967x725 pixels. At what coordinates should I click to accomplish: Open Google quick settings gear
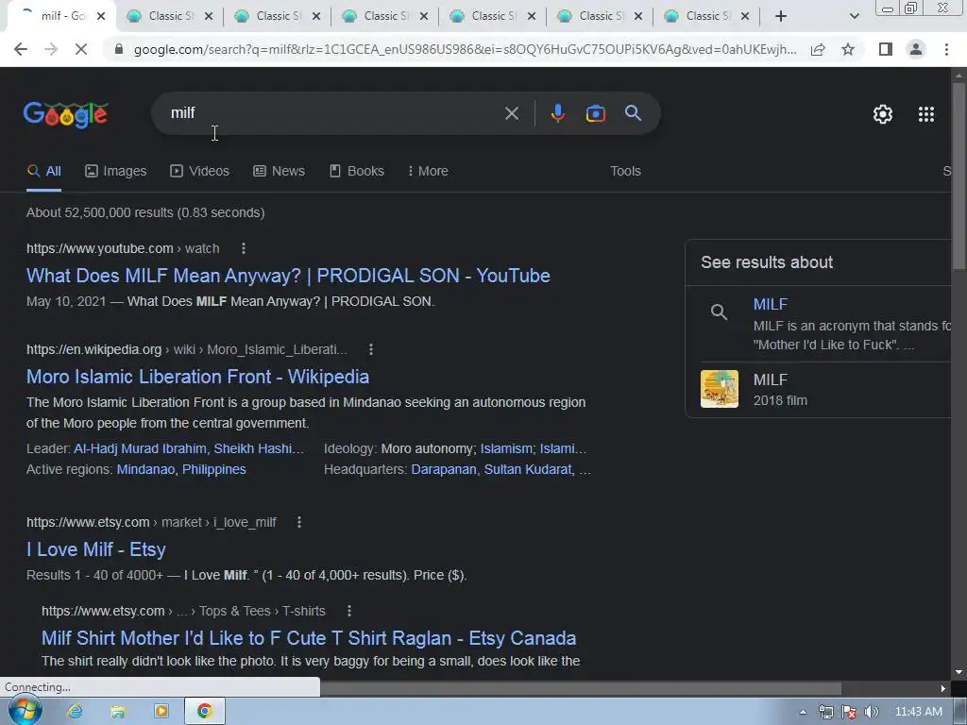click(883, 114)
